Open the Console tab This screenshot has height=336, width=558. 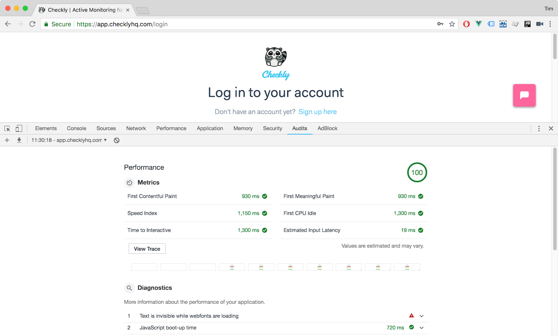pos(76,128)
